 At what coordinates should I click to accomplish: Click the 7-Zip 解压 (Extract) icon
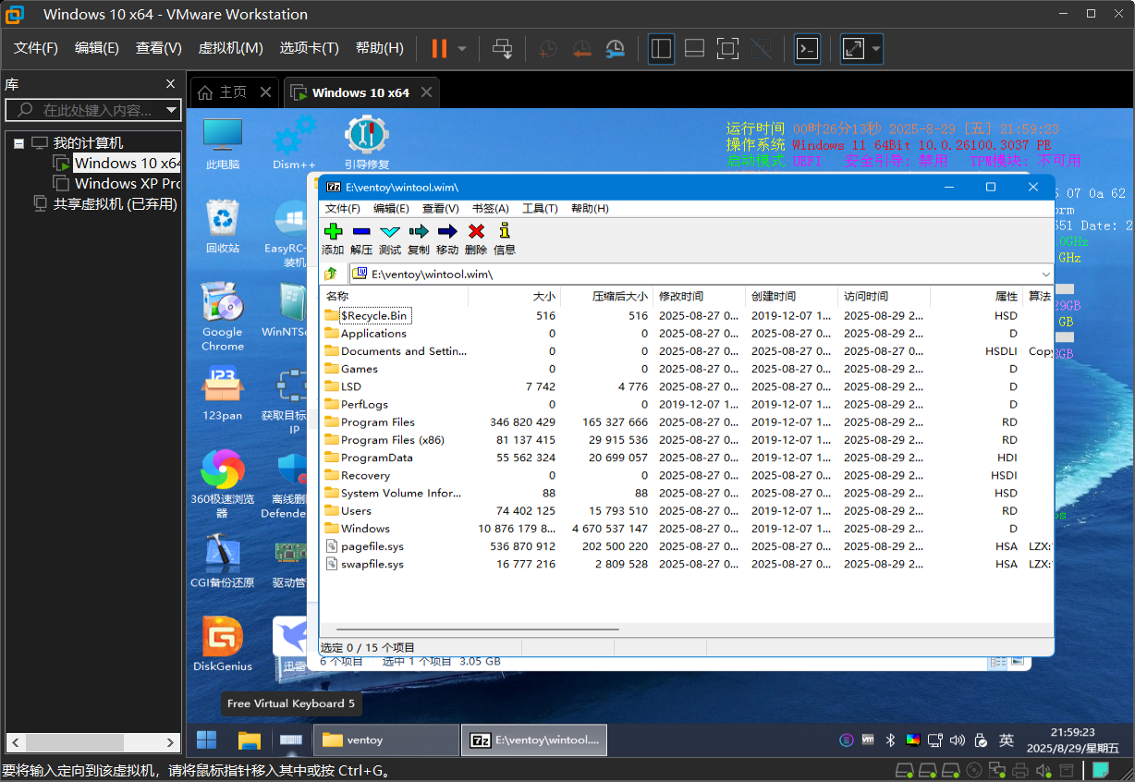tap(361, 231)
